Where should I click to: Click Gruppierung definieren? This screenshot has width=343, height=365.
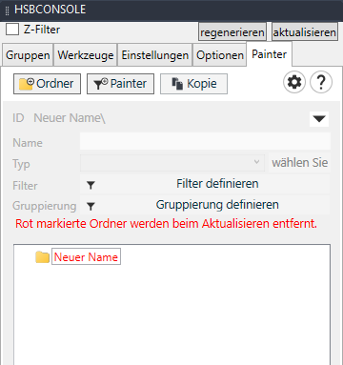[205, 205]
